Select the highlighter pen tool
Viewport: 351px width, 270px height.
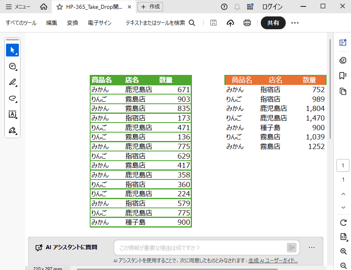point(12,82)
